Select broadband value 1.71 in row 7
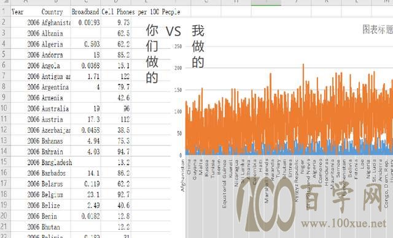 pos(86,76)
